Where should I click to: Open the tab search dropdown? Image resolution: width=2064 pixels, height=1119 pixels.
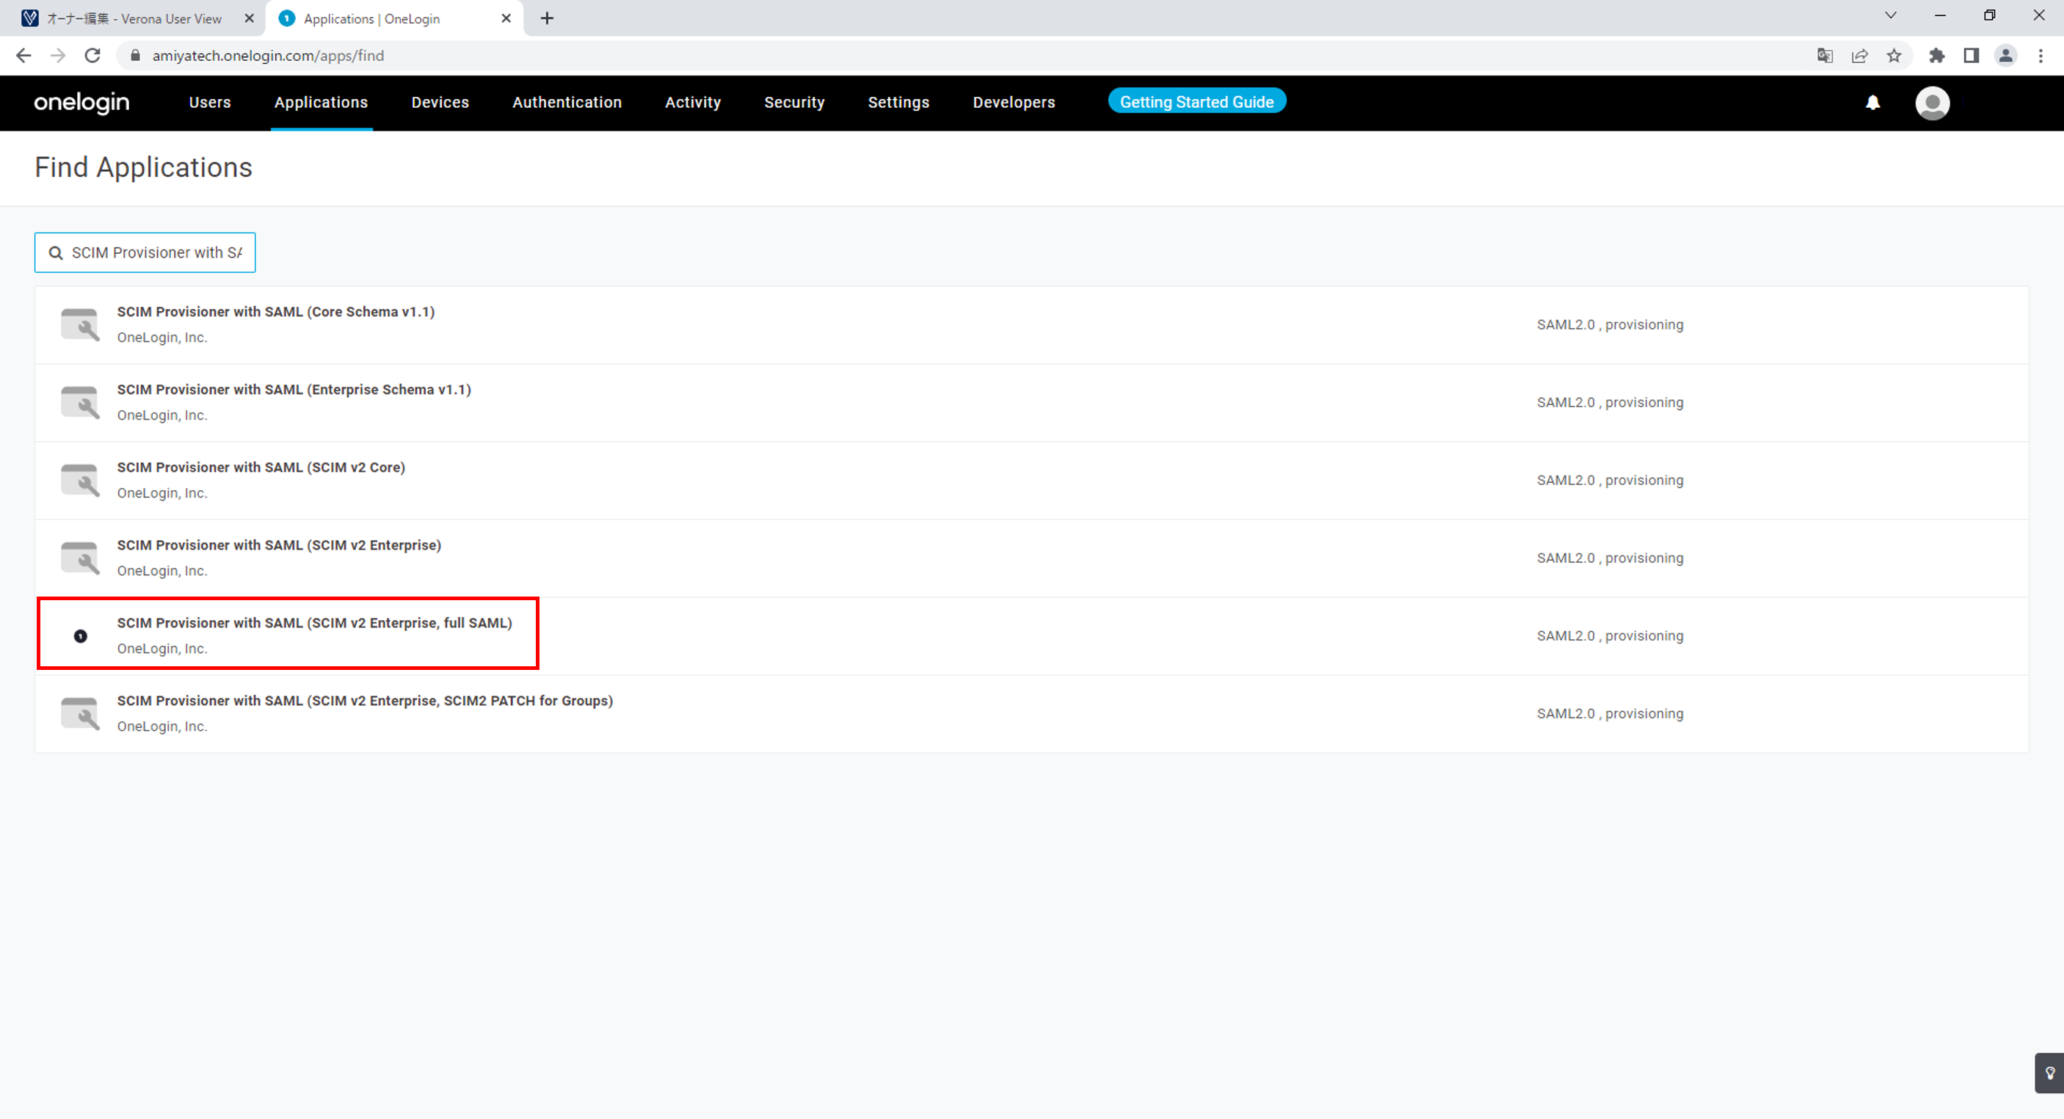[x=1890, y=15]
